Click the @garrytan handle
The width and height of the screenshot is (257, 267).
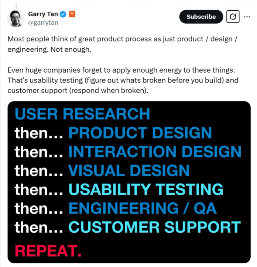[x=43, y=22]
